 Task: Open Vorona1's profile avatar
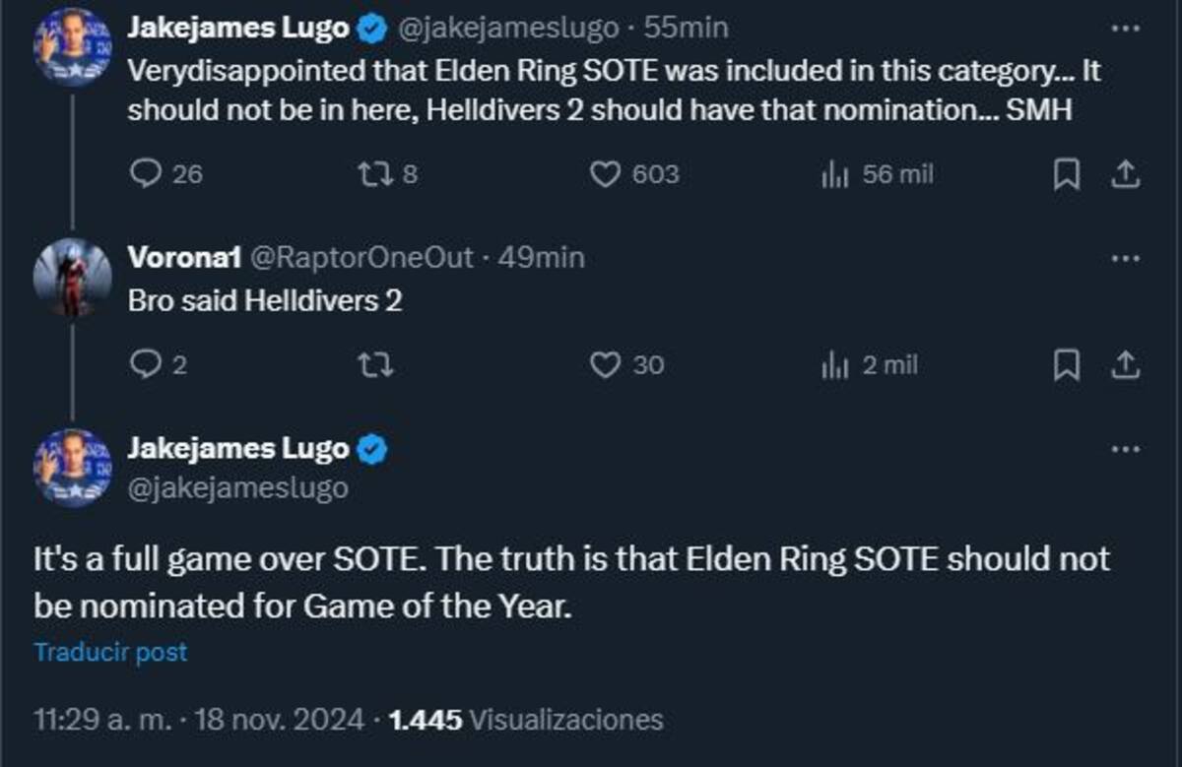(72, 277)
